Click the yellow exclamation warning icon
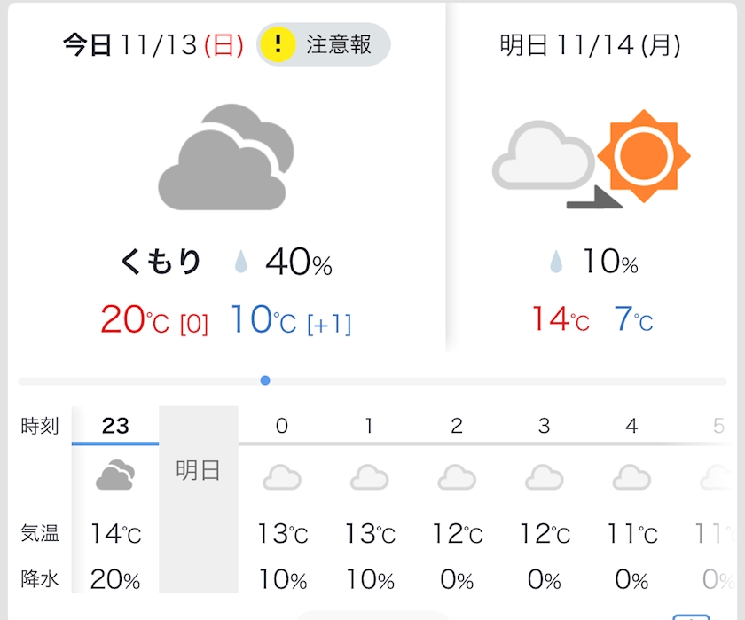745x620 pixels. tap(278, 44)
